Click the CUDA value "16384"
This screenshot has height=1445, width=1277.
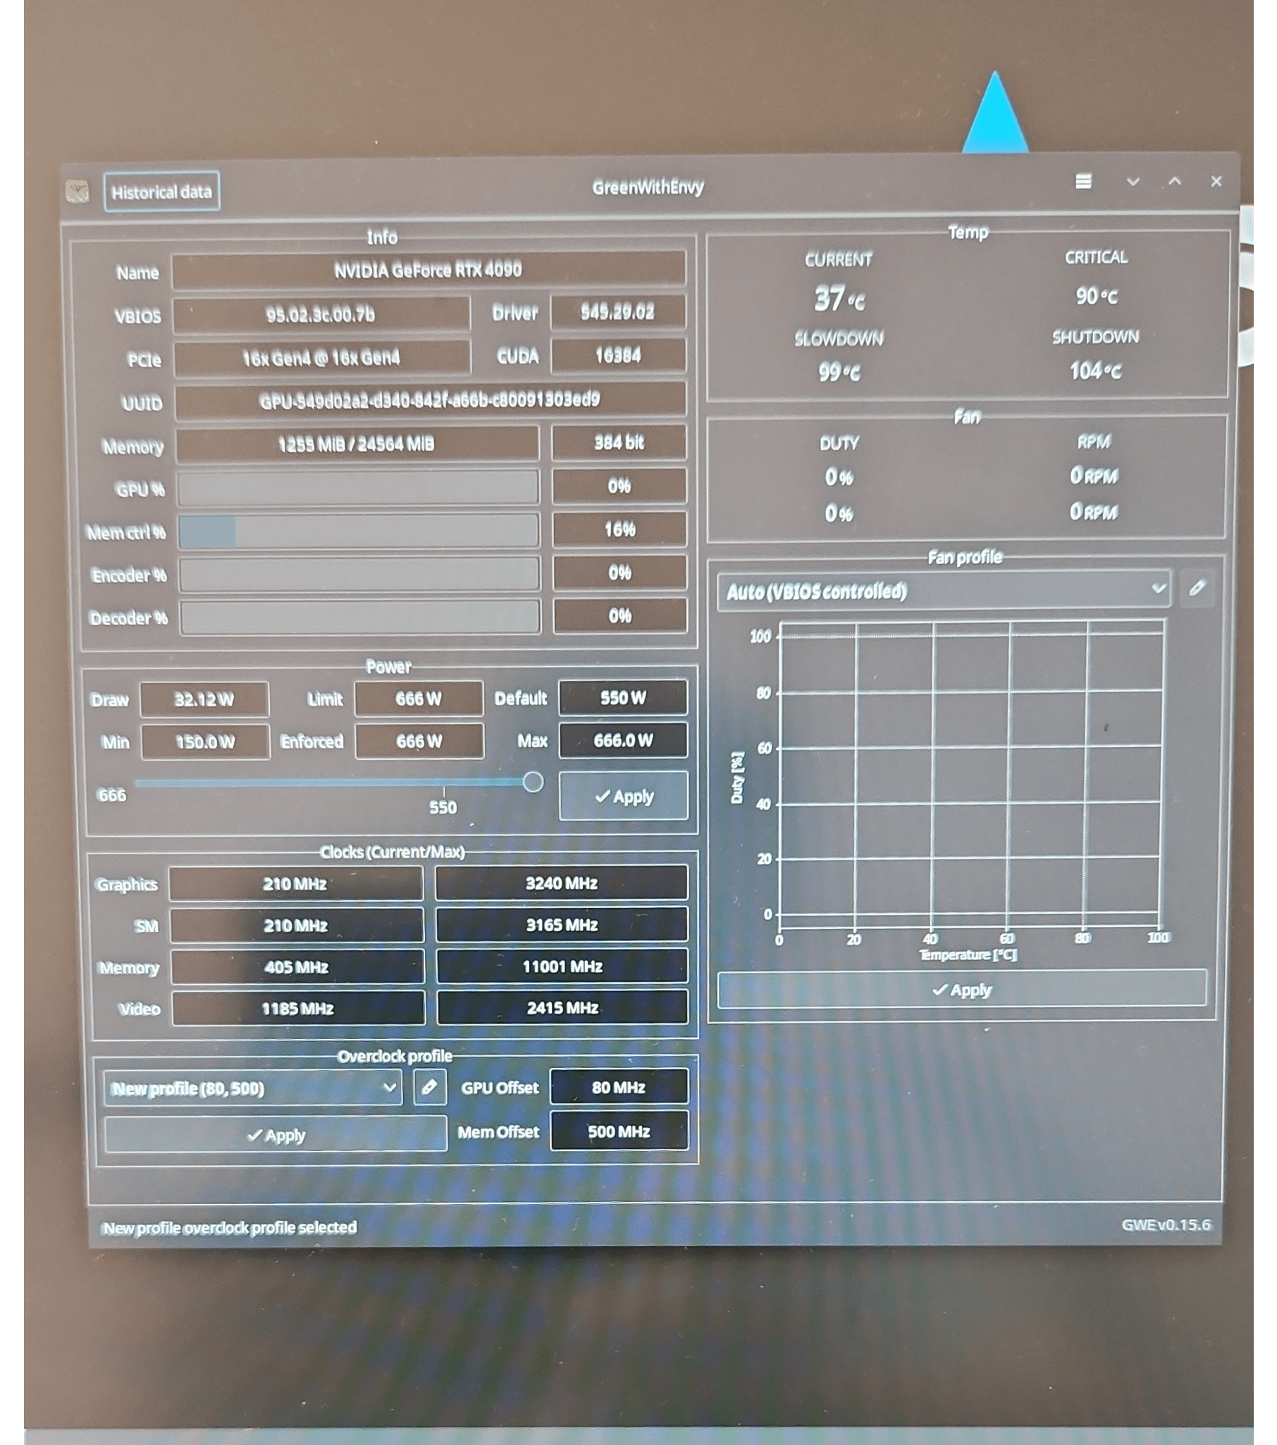(x=618, y=355)
